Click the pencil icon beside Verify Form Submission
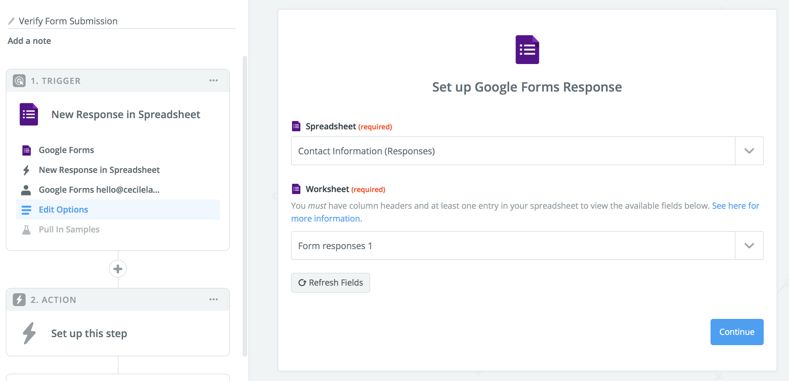The width and height of the screenshot is (789, 381). (x=12, y=20)
